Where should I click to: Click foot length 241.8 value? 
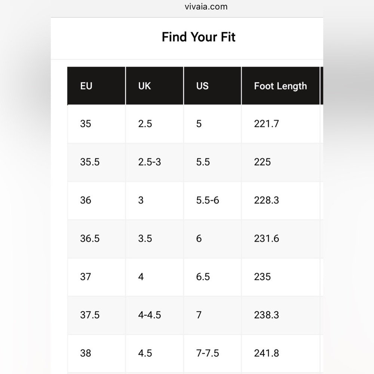coord(266,353)
